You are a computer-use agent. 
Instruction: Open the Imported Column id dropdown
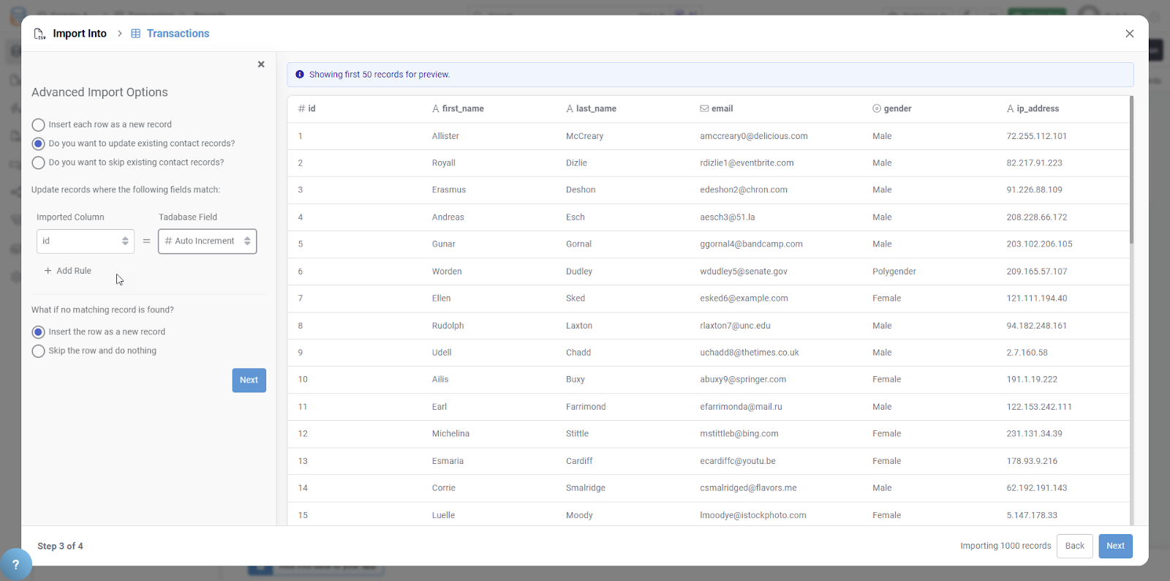coord(86,241)
